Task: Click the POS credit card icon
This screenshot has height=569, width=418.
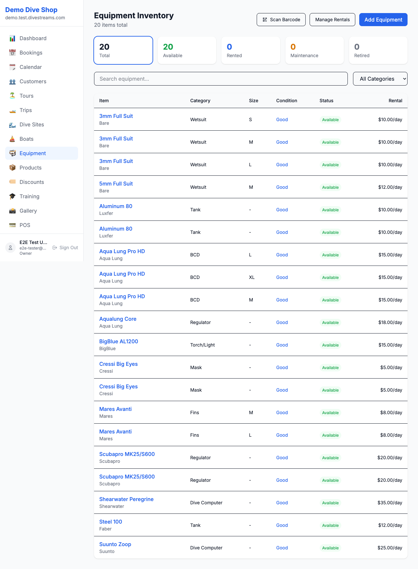Action: (12, 225)
